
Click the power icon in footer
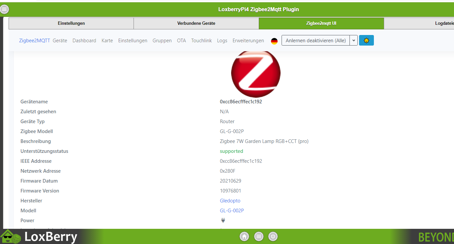pos(273,236)
